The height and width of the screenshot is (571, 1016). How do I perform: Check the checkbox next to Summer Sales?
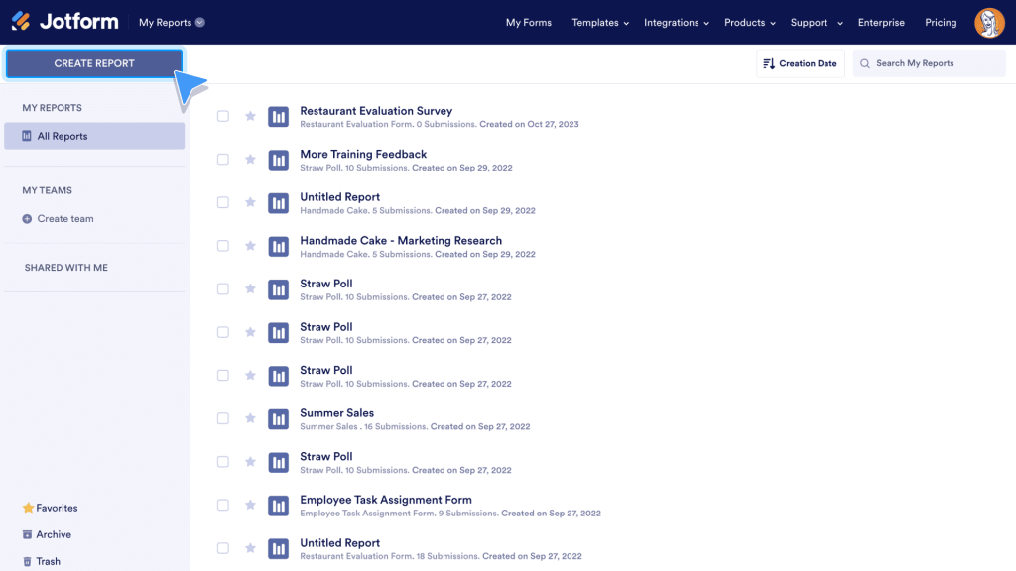click(222, 419)
